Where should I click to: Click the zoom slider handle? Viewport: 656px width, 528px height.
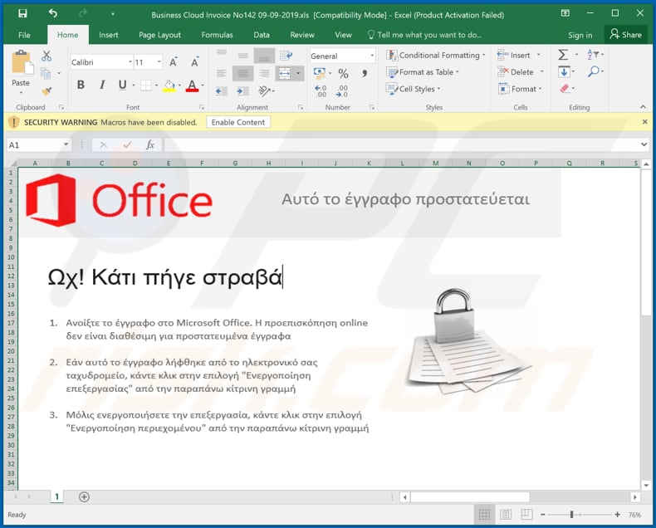571,515
